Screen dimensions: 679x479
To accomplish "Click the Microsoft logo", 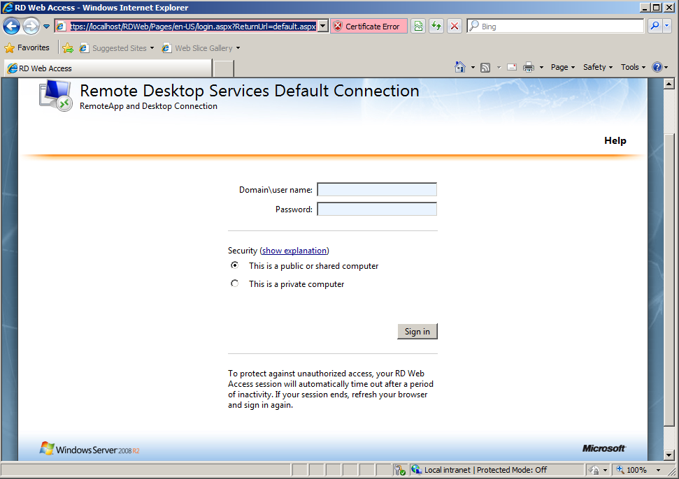I will 603,448.
